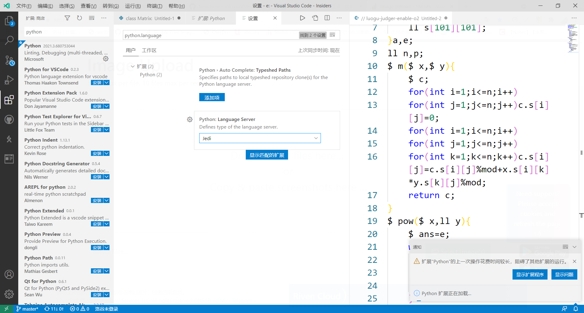Screen dimensions: 584x313
Task: Close the 设置 editor tab
Action: pos(275,18)
